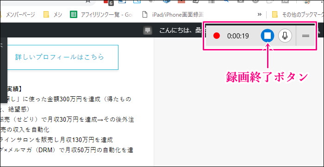Toggle the microphone in the recording bar
324x167 pixels.
pos(285,36)
